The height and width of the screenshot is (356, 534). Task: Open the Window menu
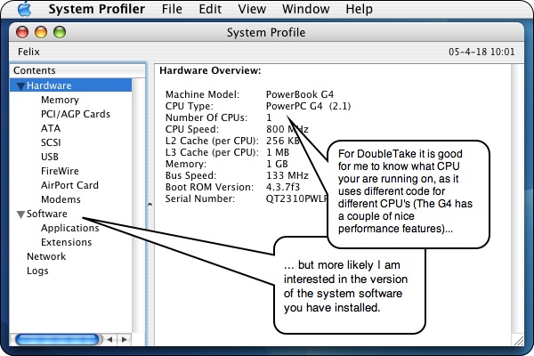[305, 9]
